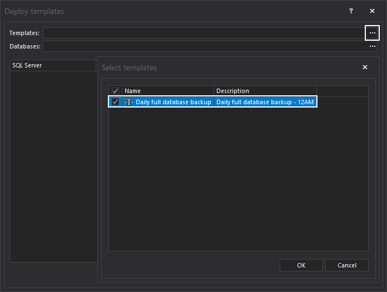Click inside the Databases text field
Viewport: 387px width, 292px height.
click(203, 46)
